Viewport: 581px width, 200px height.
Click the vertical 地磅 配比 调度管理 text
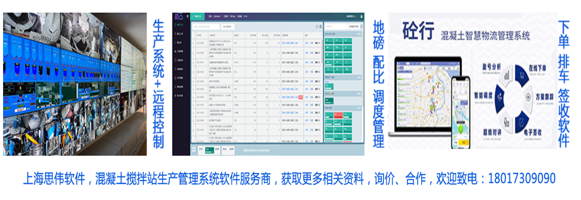pyautogui.click(x=378, y=84)
